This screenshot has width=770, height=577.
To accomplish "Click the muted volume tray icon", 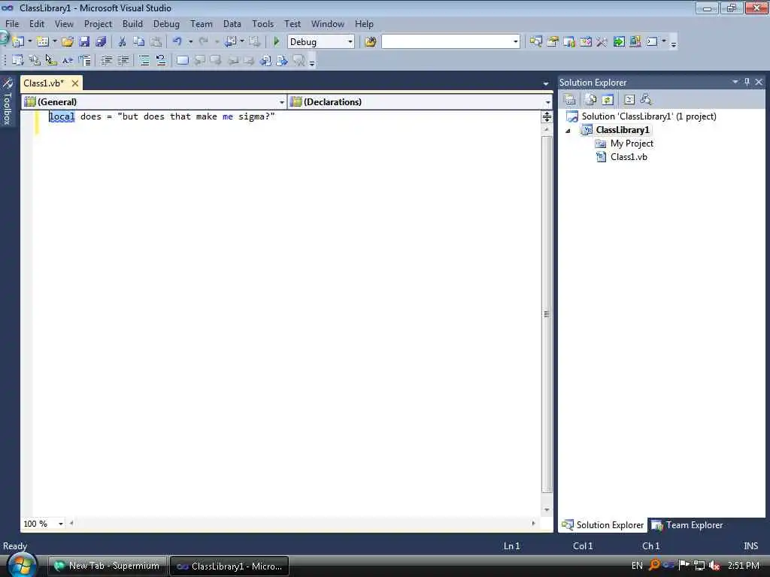I will pos(714,566).
